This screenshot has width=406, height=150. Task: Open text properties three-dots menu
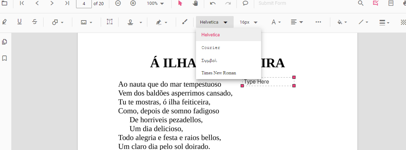(x=318, y=22)
